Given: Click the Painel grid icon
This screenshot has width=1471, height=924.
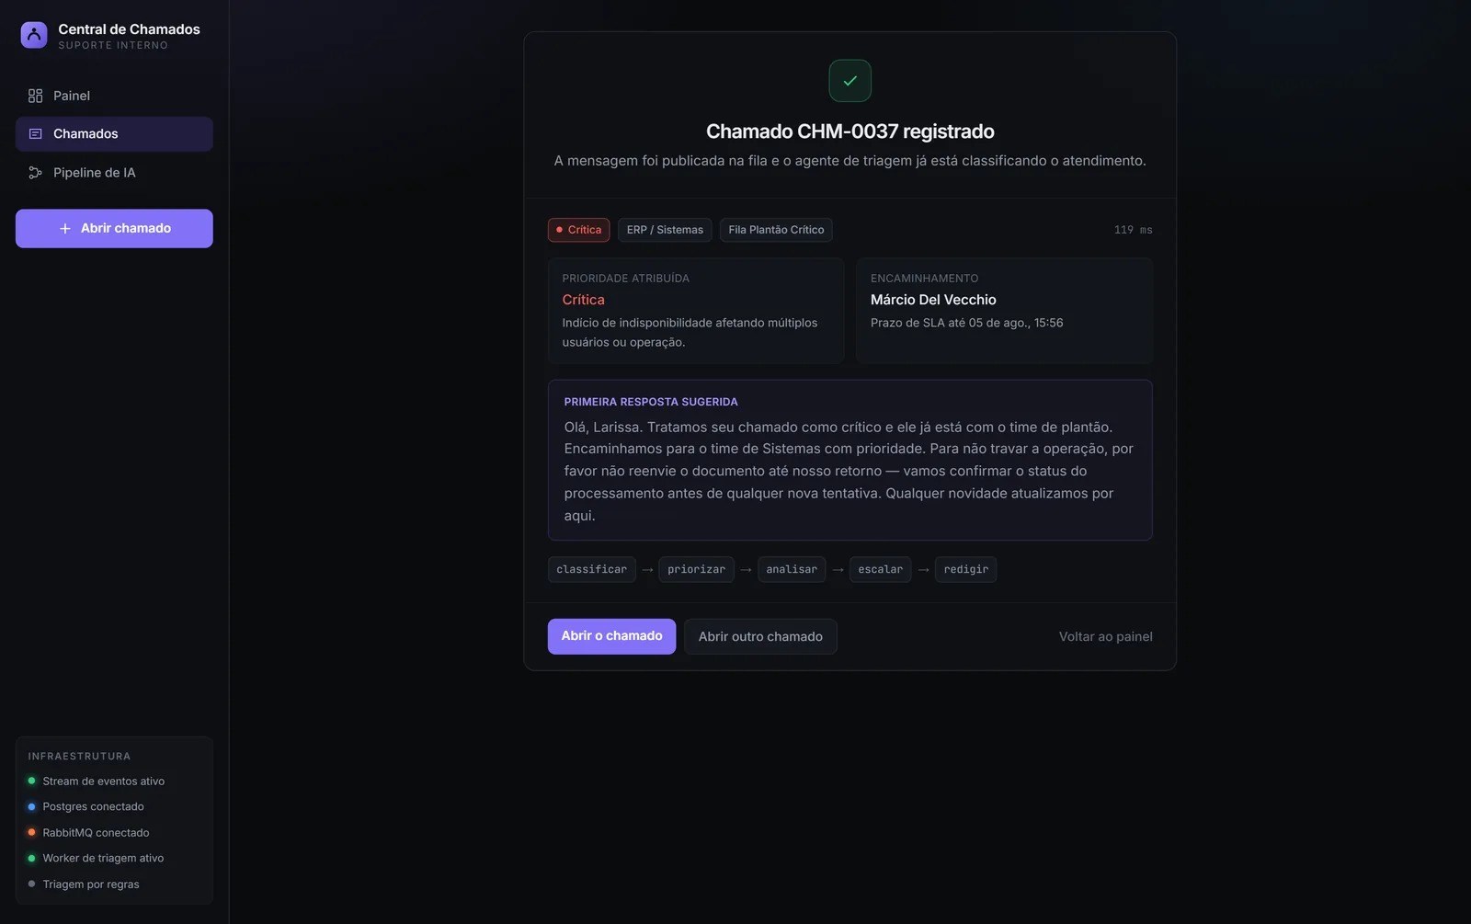Looking at the screenshot, I should [35, 96].
